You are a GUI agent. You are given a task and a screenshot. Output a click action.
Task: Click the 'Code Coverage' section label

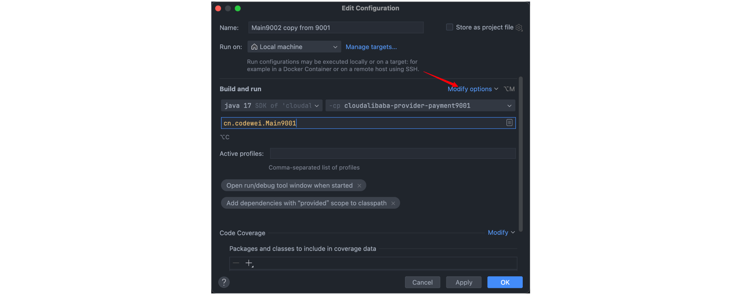click(x=242, y=233)
